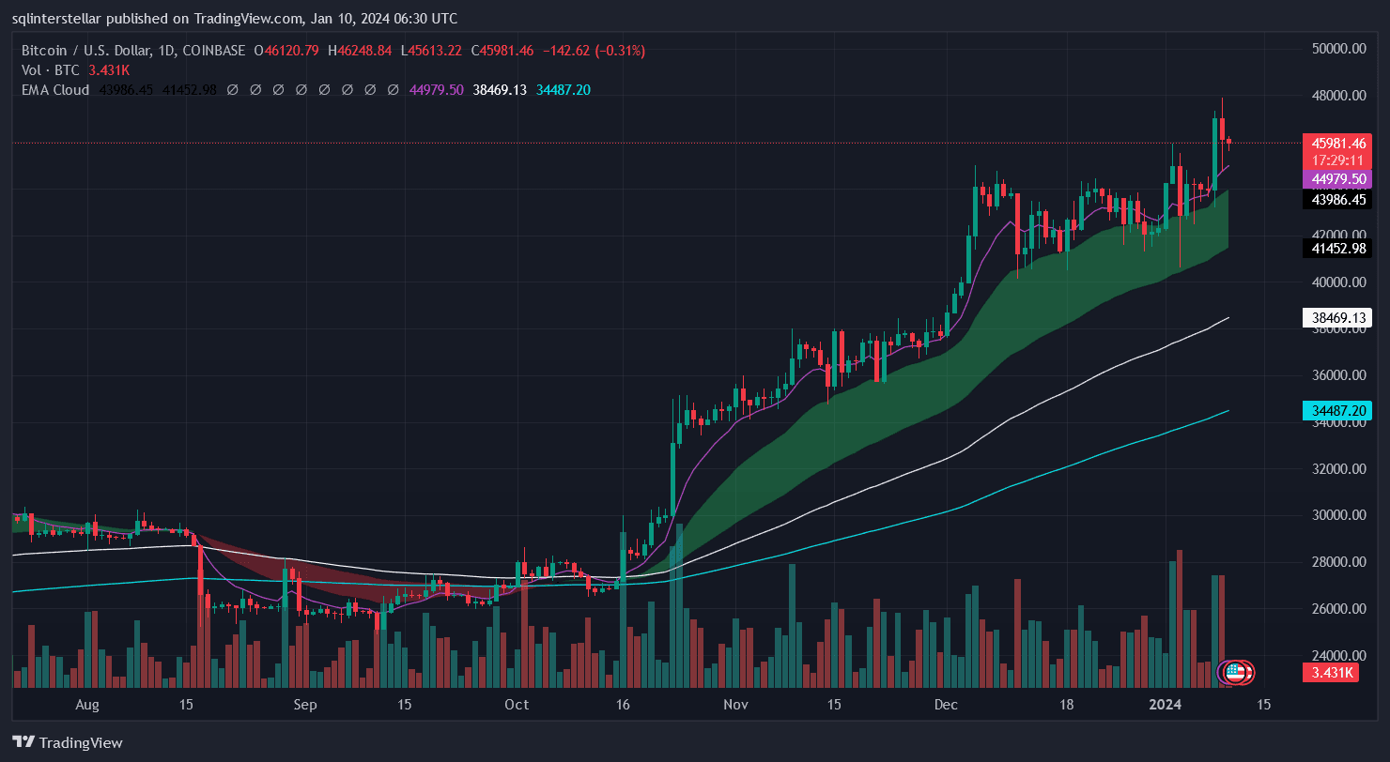This screenshot has width=1390, height=762.
Task: Click the purple EMA value in legend
Action: coord(437,90)
